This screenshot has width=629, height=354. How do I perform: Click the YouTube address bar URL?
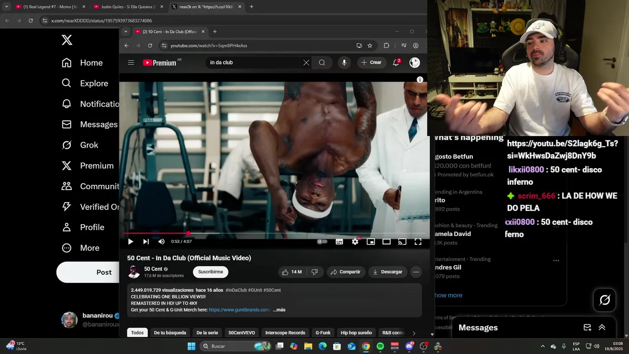point(209,46)
